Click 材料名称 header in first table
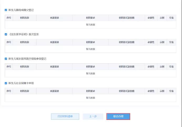182x127 pixels. pos(24,18)
